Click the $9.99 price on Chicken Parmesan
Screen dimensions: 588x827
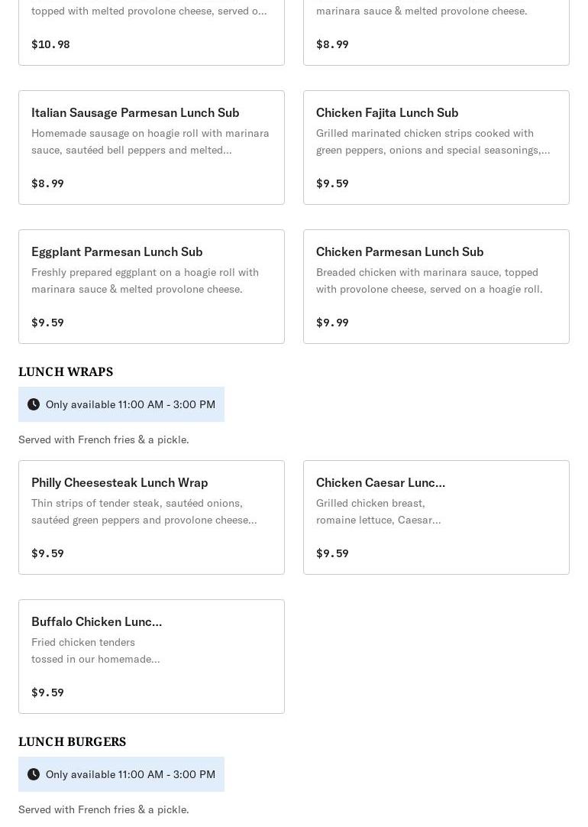pos(332,323)
